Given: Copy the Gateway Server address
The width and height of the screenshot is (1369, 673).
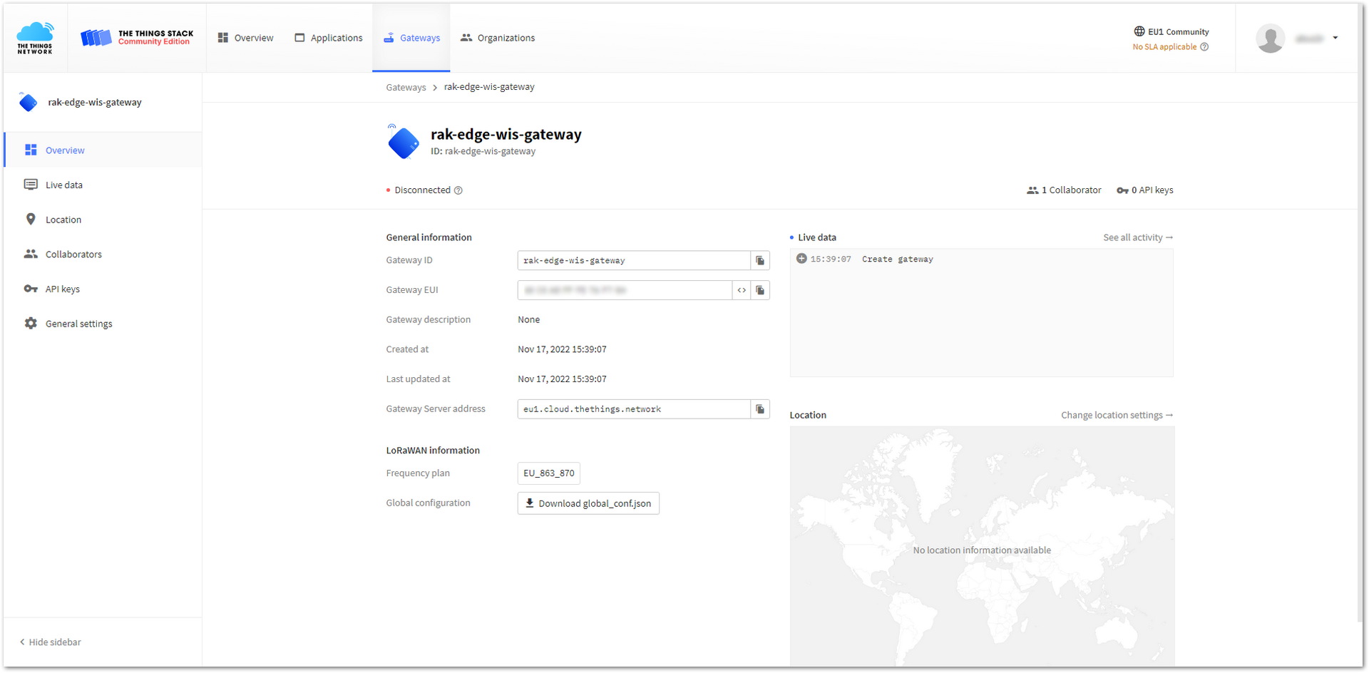Looking at the screenshot, I should [760, 409].
